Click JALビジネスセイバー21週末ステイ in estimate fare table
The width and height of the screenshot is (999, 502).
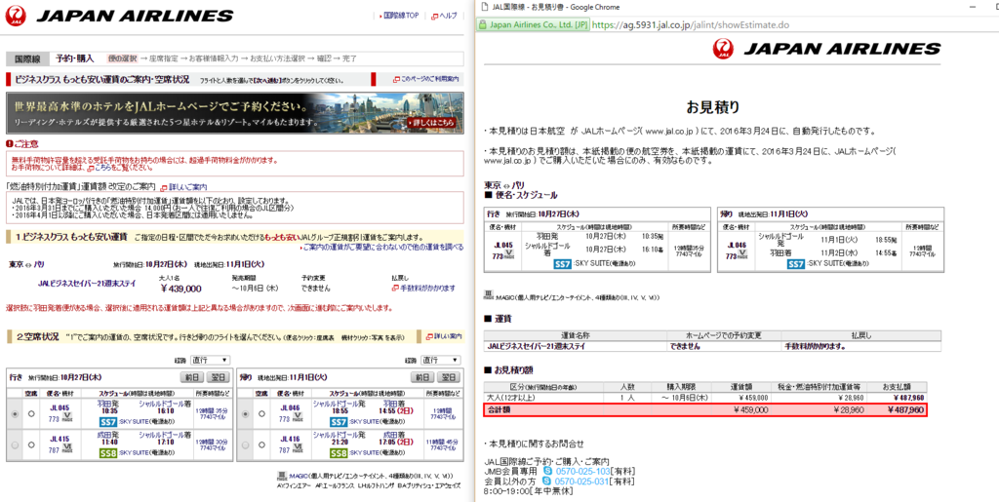click(x=536, y=347)
